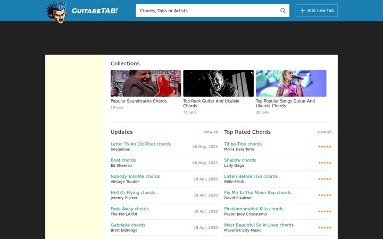The image size is (383, 239).
Task: Click the 18 Apr, 2020 date beside Gabrielle chords
Action: pyautogui.click(x=206, y=227)
